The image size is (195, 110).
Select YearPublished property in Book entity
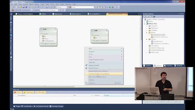pyautogui.click(x=49, y=41)
